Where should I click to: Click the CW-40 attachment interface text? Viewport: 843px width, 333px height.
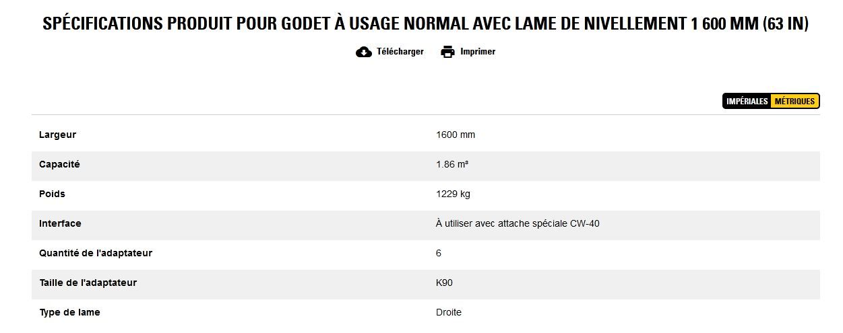pos(518,223)
